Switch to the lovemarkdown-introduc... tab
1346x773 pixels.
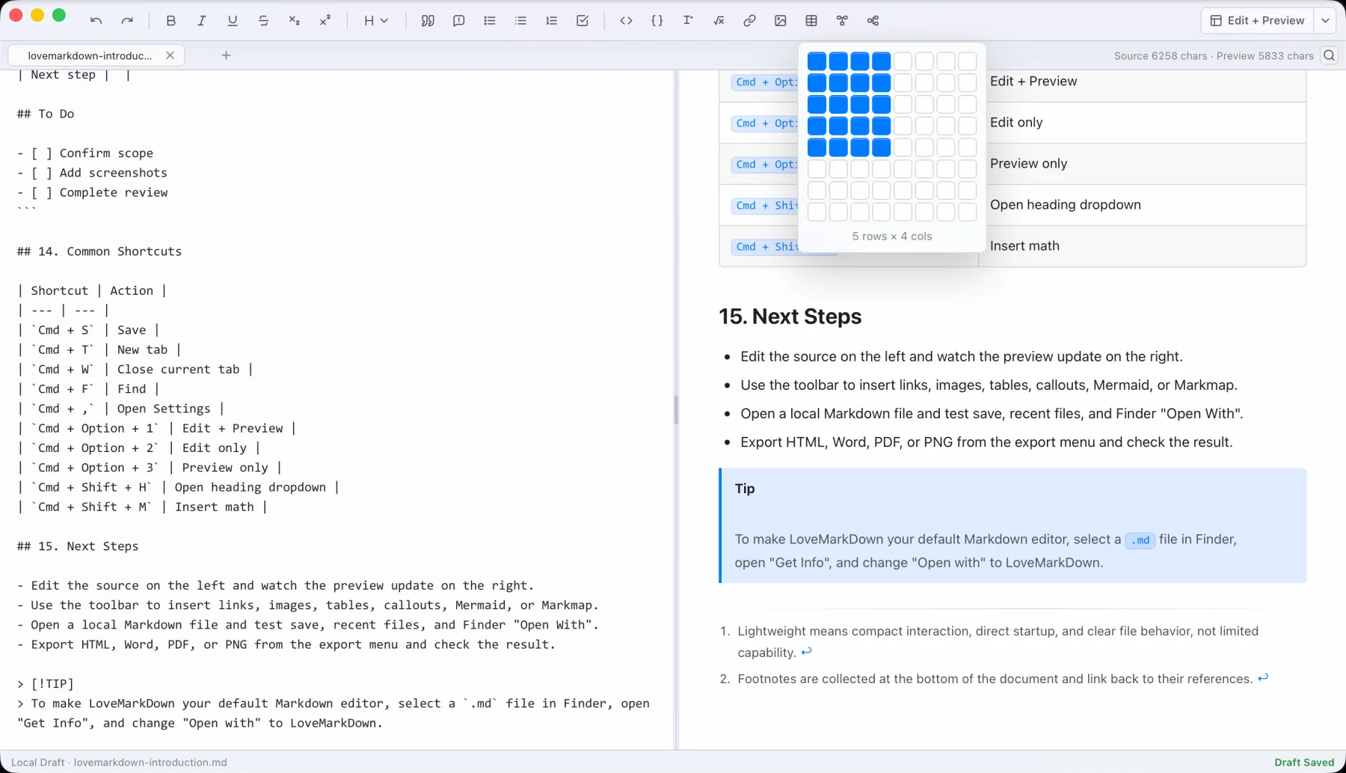[90, 55]
